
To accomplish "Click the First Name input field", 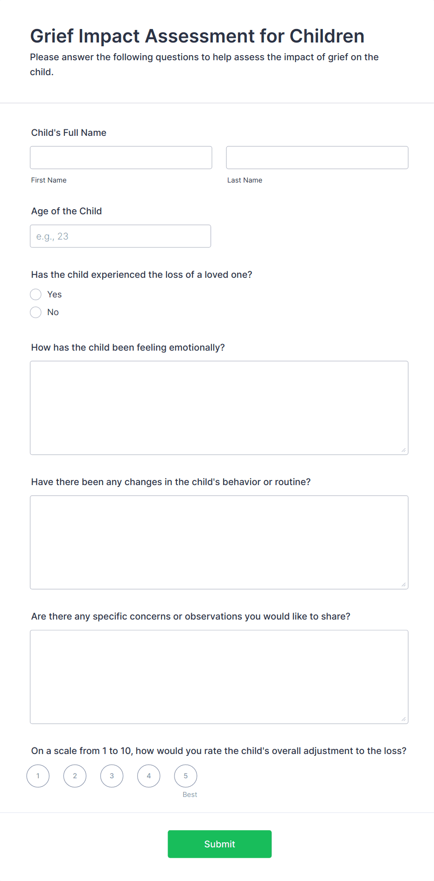I will coord(121,157).
